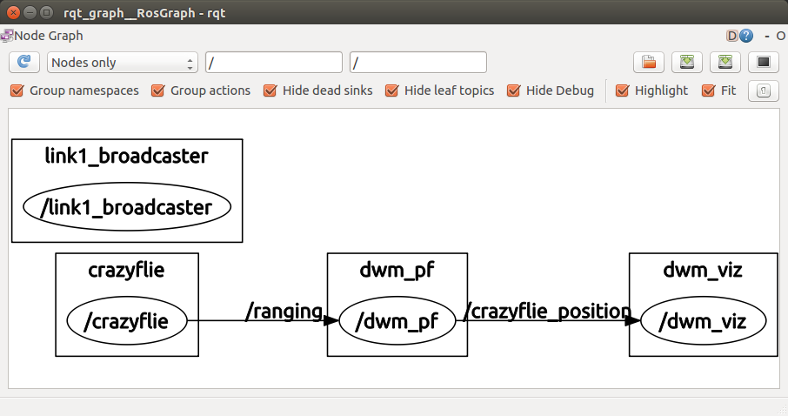The width and height of the screenshot is (788, 416).
Task: Toggle the Highlight checkbox
Action: point(622,91)
